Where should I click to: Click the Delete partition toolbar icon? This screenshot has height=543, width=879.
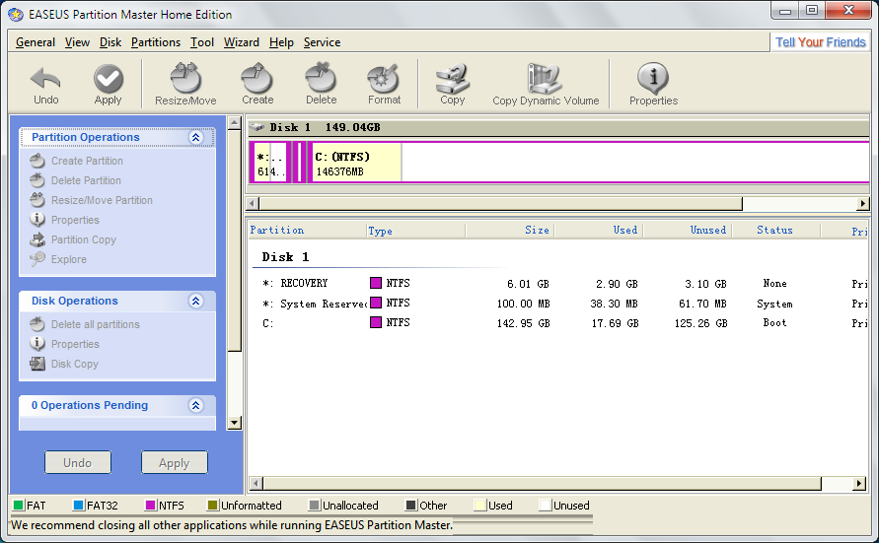point(322,78)
